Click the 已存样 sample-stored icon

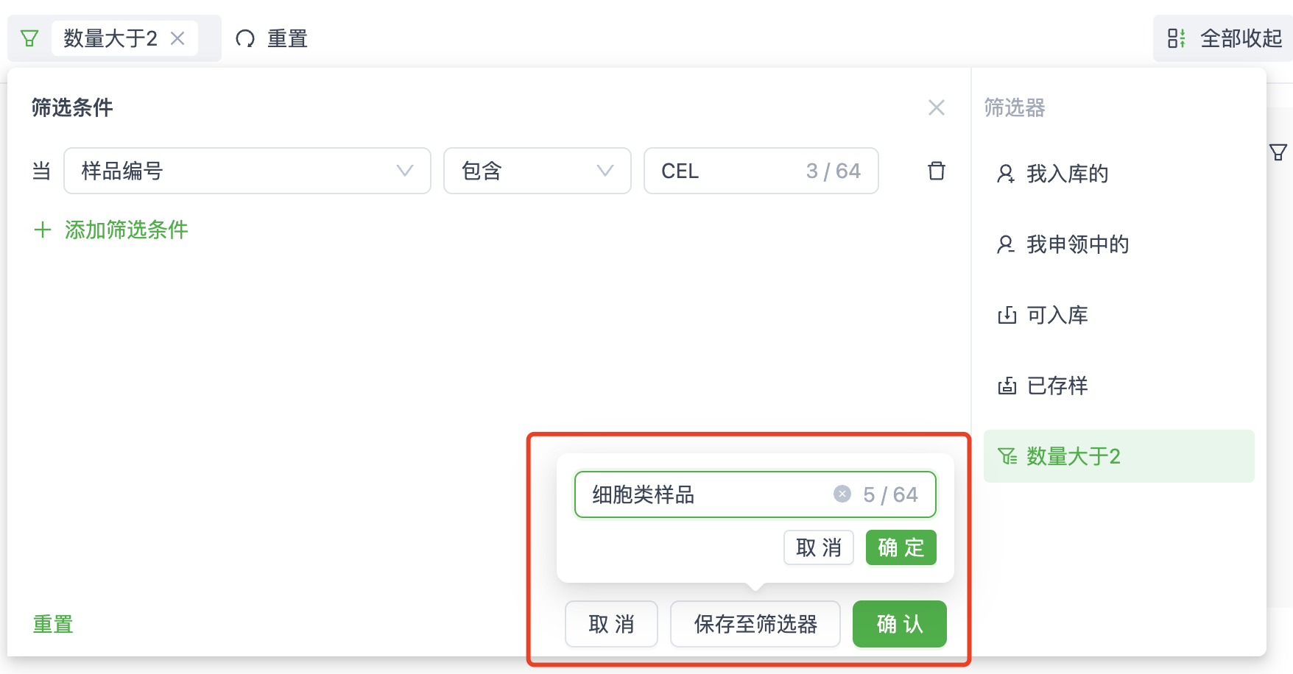1007,386
